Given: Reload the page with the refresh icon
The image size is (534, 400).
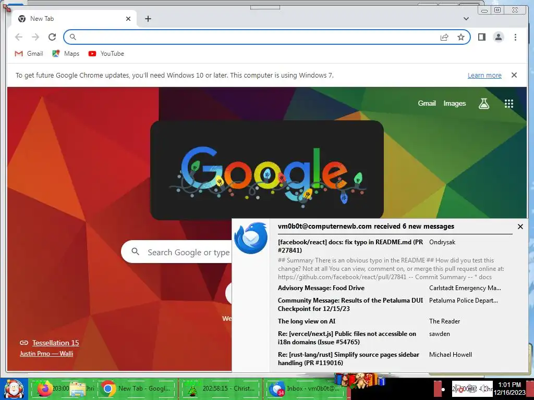Looking at the screenshot, I should [52, 37].
